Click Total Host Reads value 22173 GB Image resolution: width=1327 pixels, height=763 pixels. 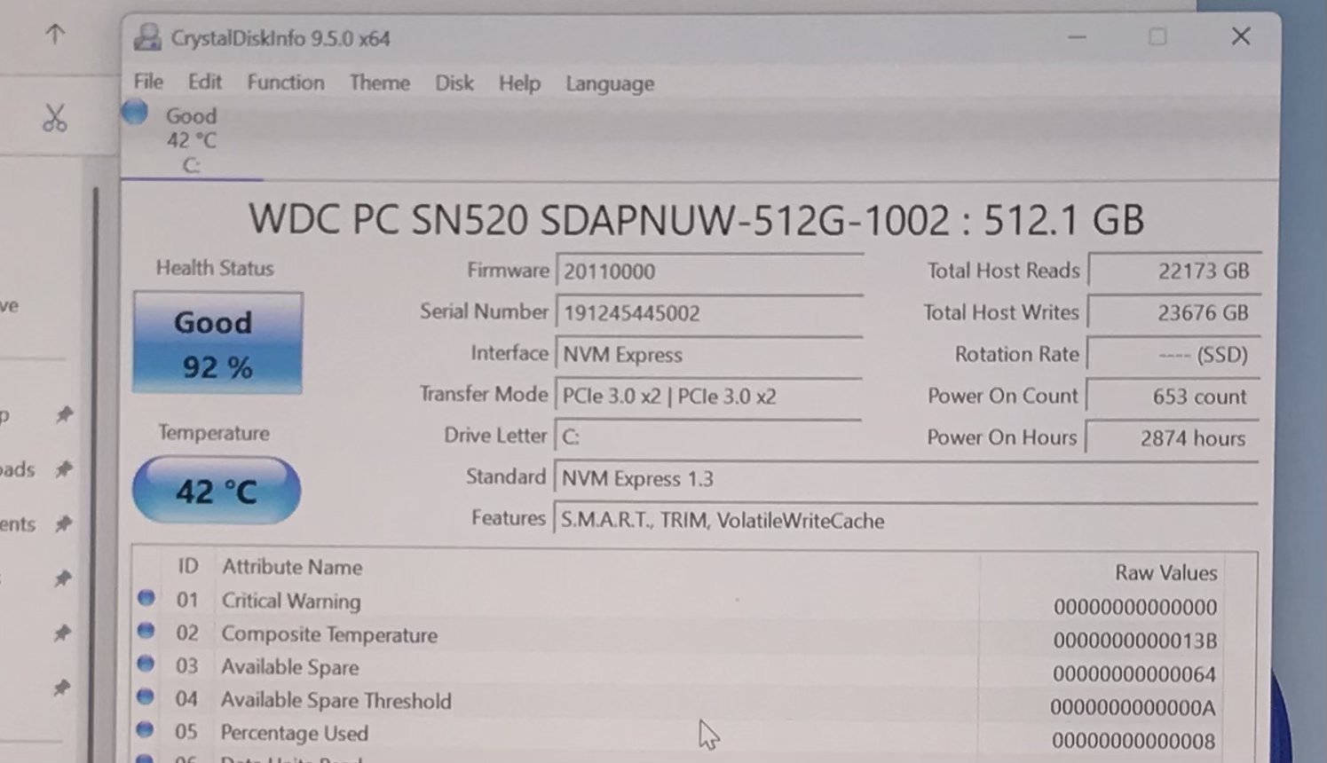(x=1173, y=271)
